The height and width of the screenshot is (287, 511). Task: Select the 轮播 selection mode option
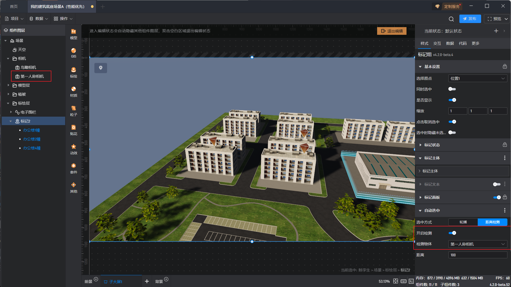point(463,222)
